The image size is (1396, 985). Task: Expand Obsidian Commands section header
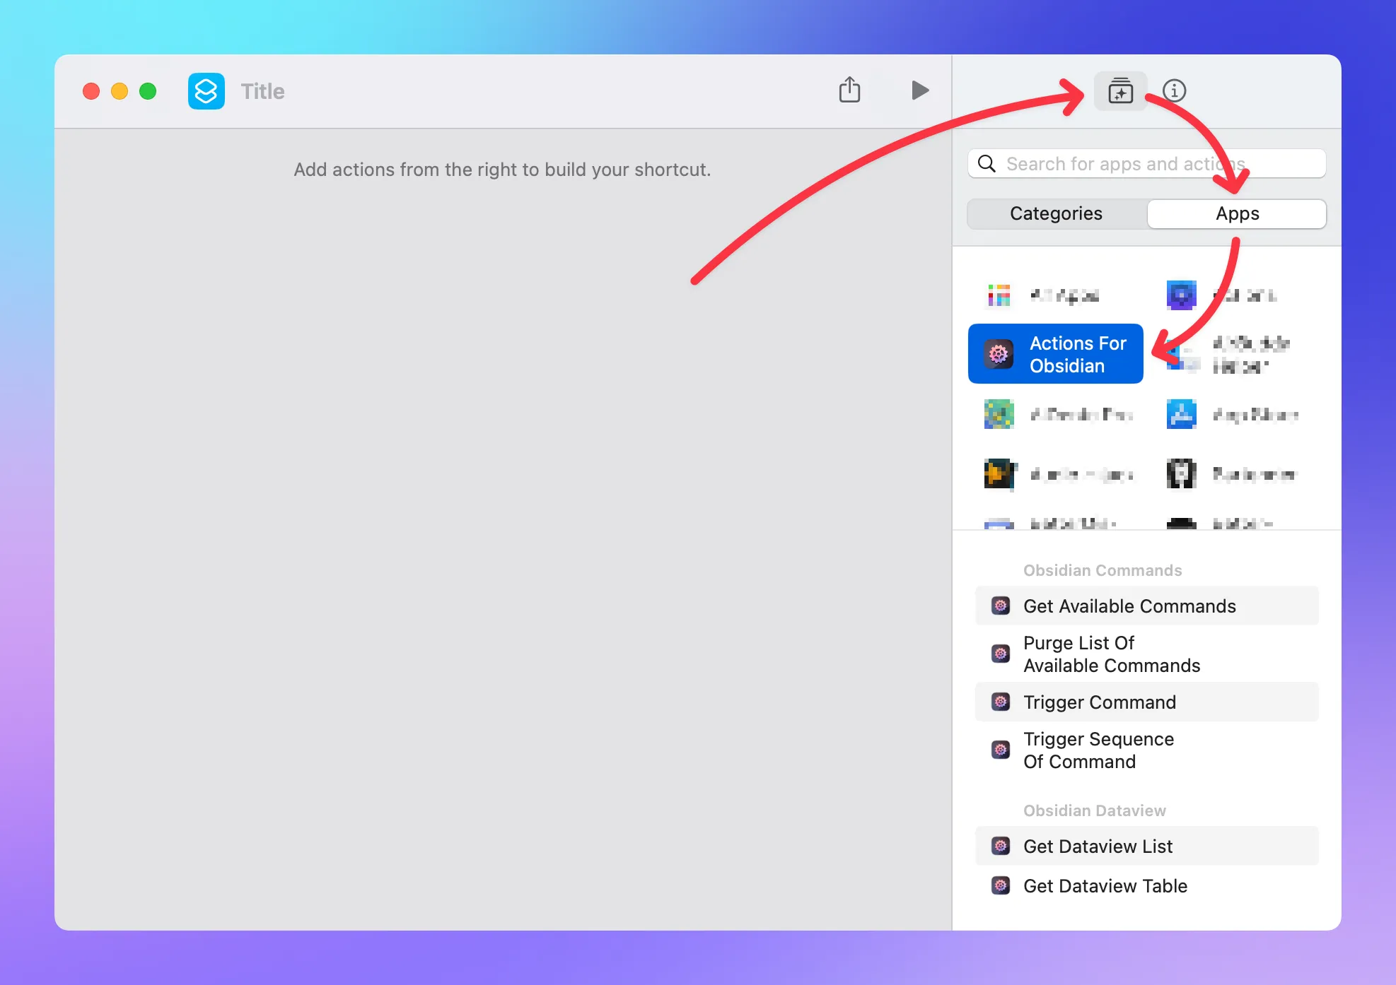(x=1102, y=568)
